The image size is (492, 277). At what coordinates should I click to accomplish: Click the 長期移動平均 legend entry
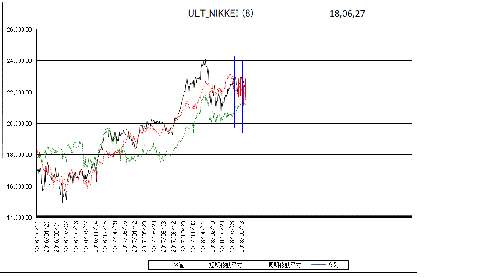pyautogui.click(x=277, y=265)
